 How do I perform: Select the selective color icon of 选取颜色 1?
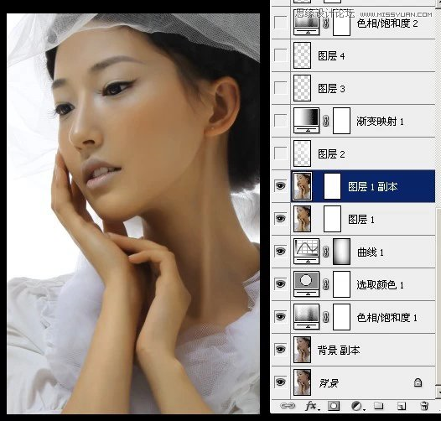306,284
